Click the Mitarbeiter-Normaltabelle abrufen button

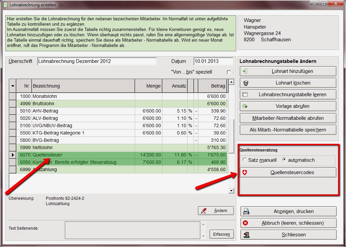288,118
